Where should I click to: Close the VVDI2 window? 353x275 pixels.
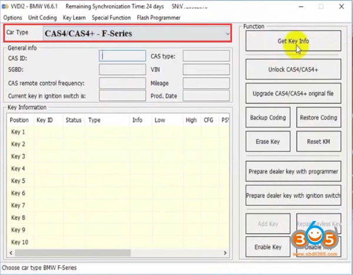pyautogui.click(x=341, y=6)
